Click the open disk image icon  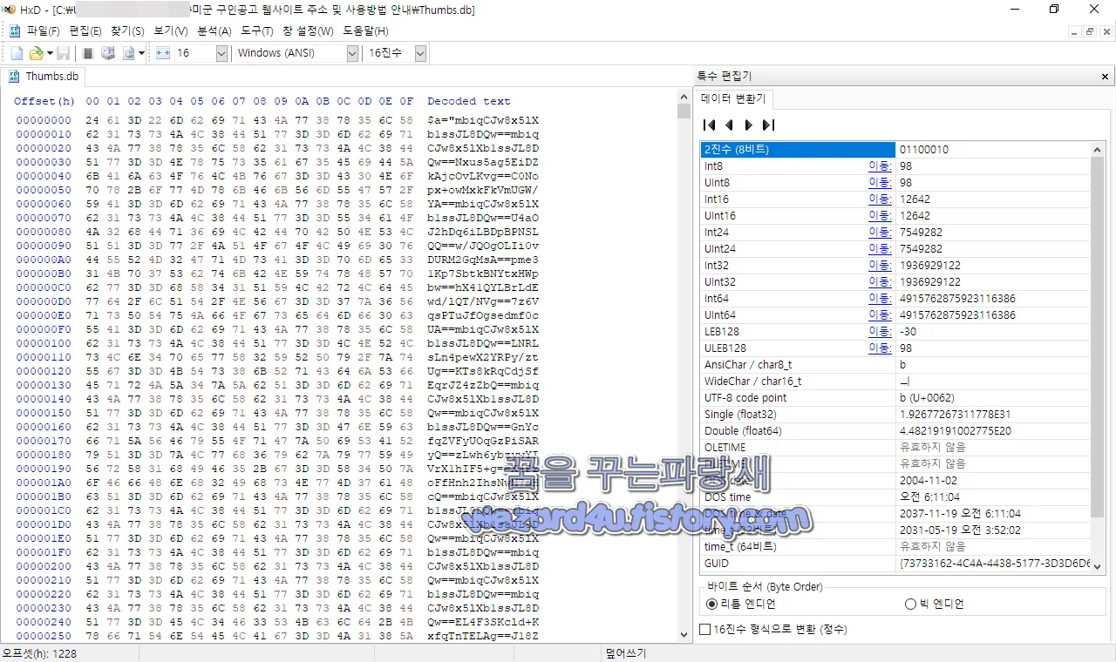[x=128, y=53]
